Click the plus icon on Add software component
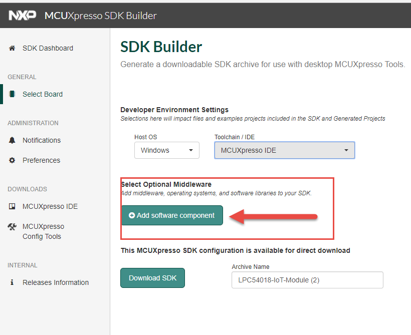This screenshot has height=335, width=411. click(x=132, y=215)
